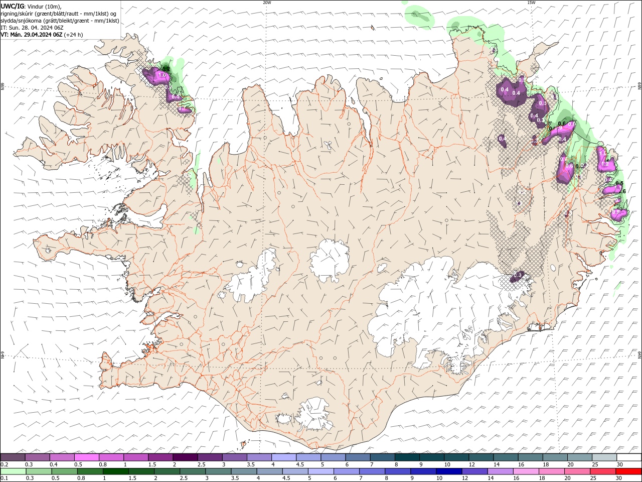
Task: Click the bright red 30 rain legend swatch
Action: point(628,471)
